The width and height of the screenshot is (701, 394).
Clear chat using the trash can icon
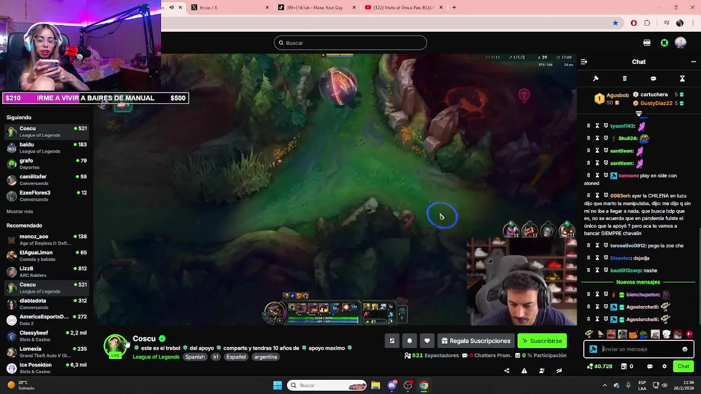[624, 79]
